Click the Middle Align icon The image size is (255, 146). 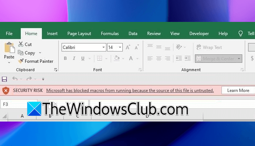159,47
